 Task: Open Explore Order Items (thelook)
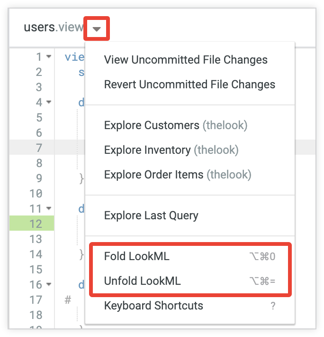[x=177, y=175]
